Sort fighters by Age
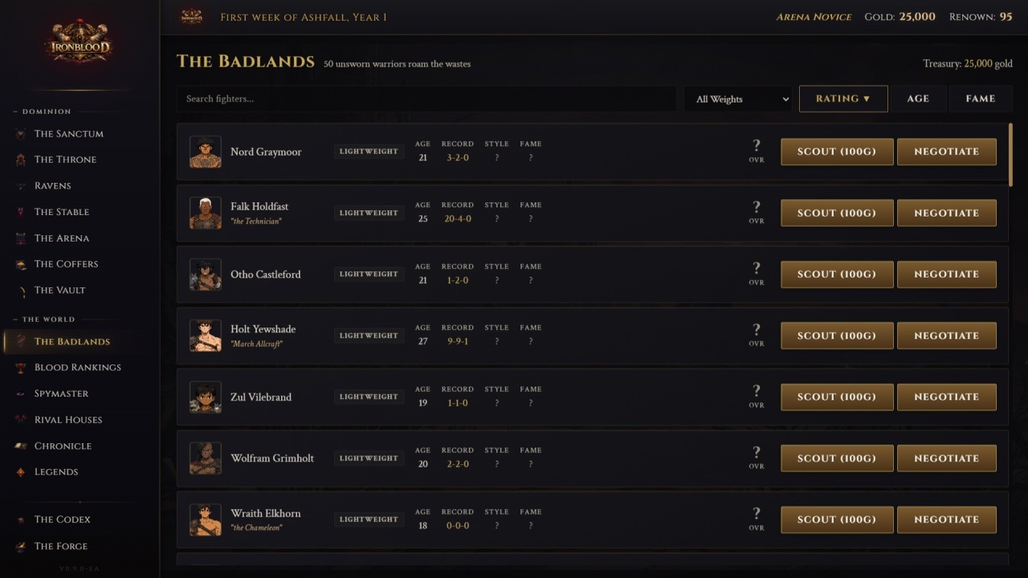1028x578 pixels. 918,99
